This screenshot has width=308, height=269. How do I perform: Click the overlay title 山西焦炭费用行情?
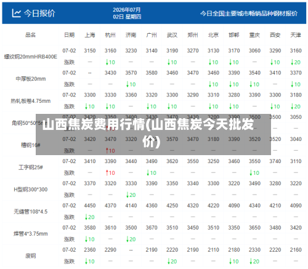94,124
